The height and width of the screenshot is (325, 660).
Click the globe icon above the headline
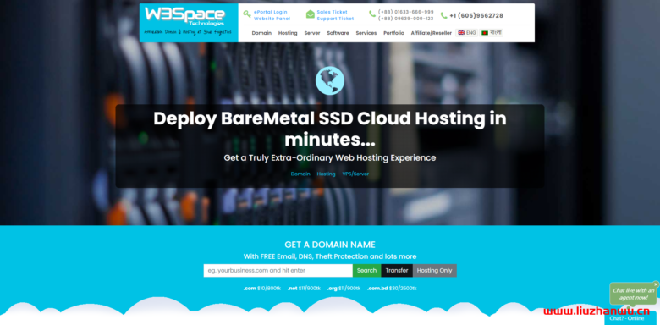pyautogui.click(x=330, y=80)
